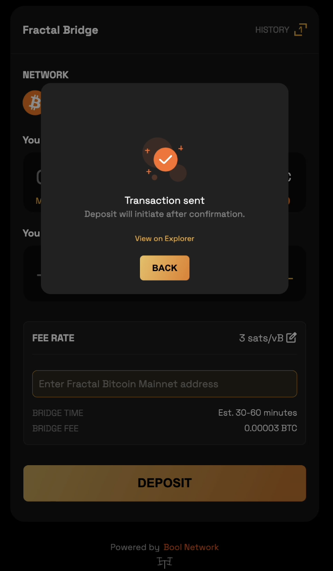Click the NETWORK section label
The image size is (333, 571).
coord(45,75)
